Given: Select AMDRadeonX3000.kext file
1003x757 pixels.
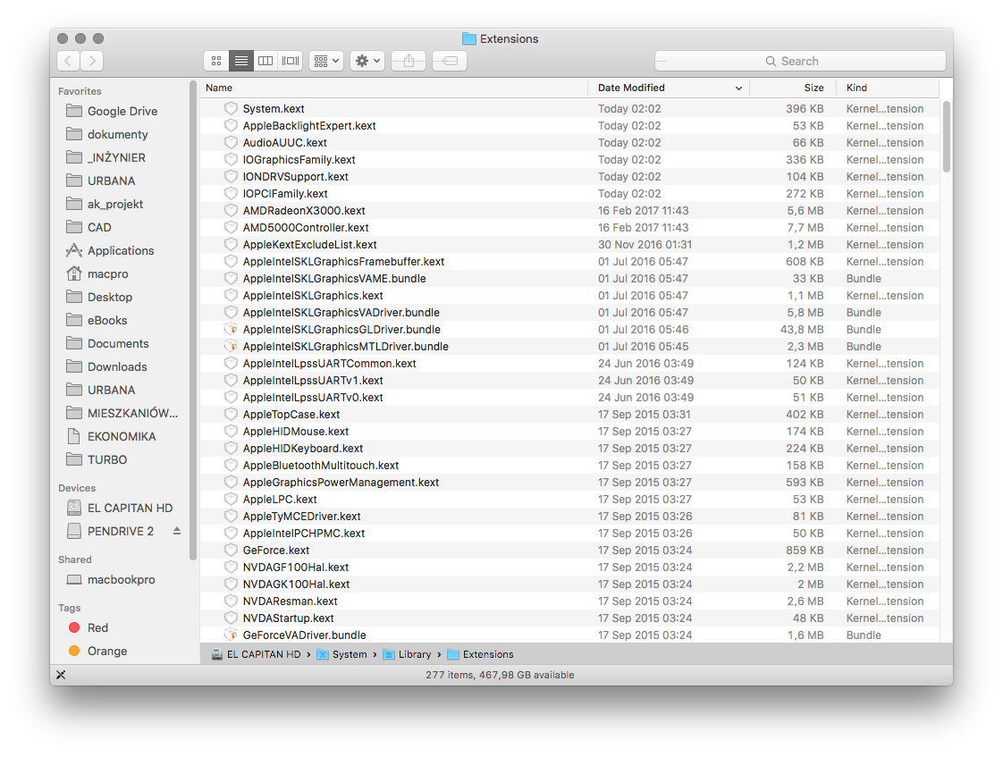Looking at the screenshot, I should (570, 210).
